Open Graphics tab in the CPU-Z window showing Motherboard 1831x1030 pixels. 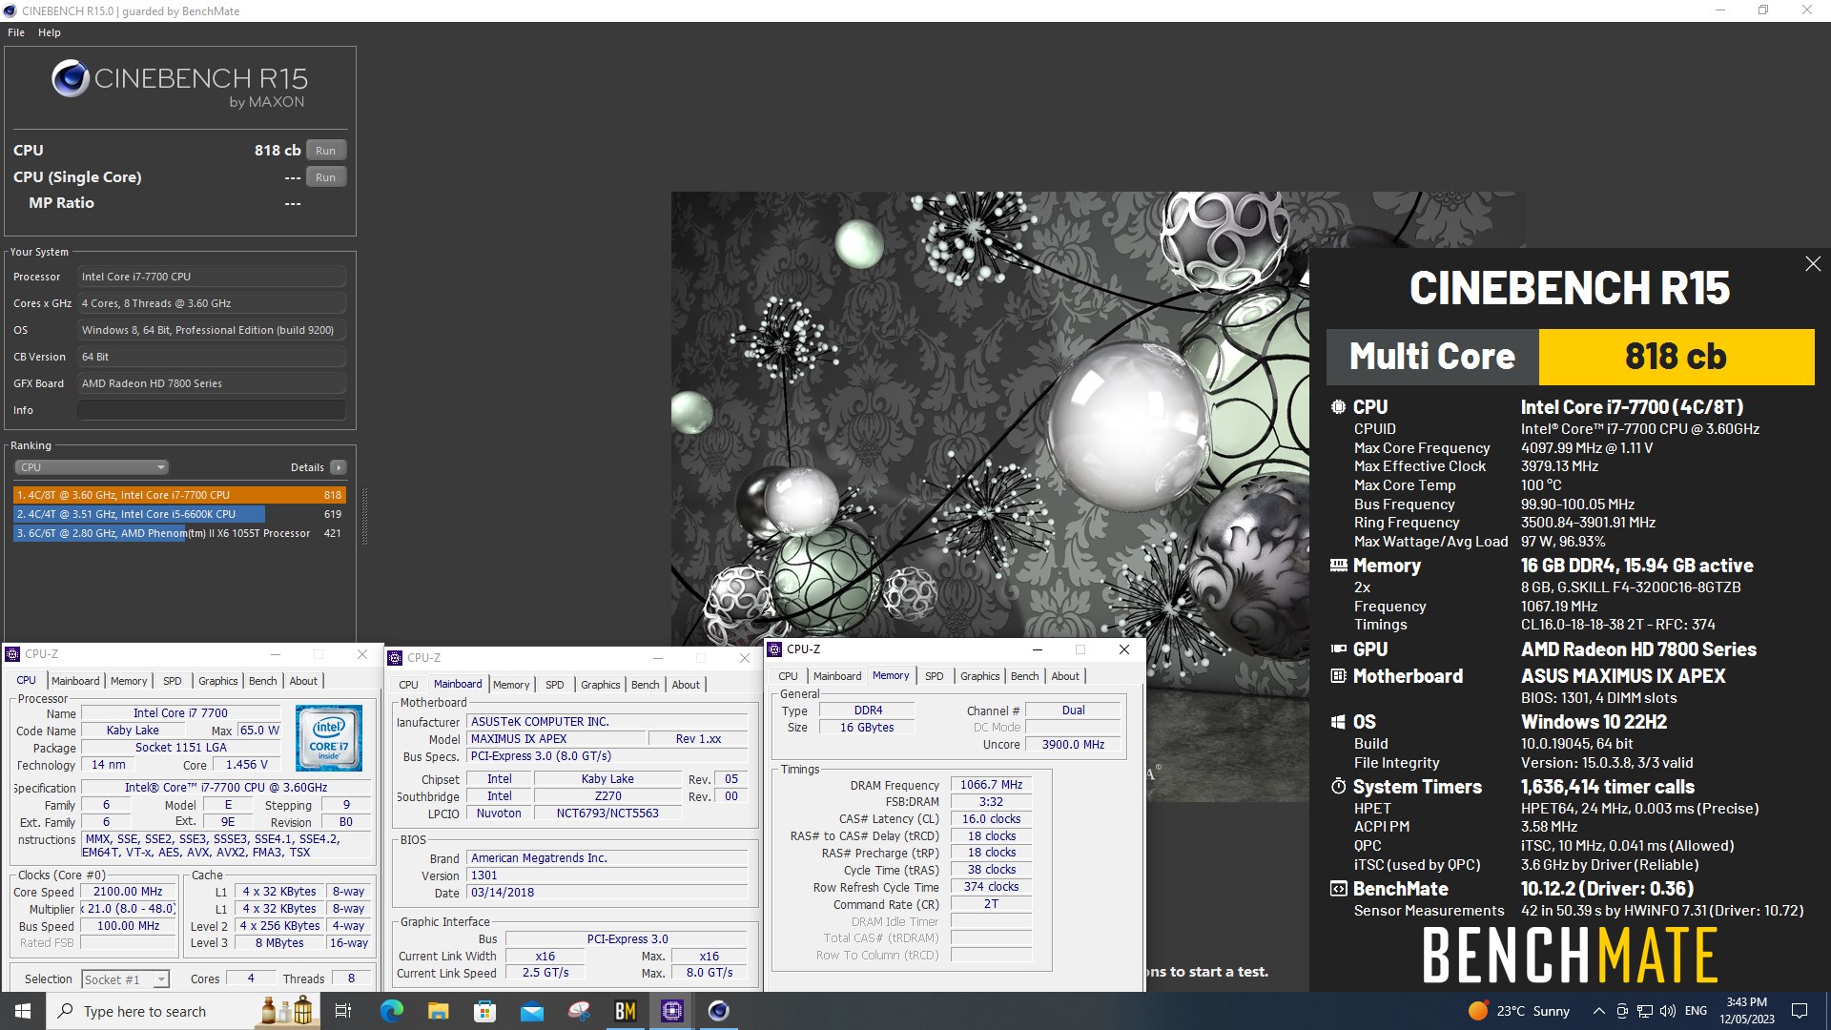point(601,685)
